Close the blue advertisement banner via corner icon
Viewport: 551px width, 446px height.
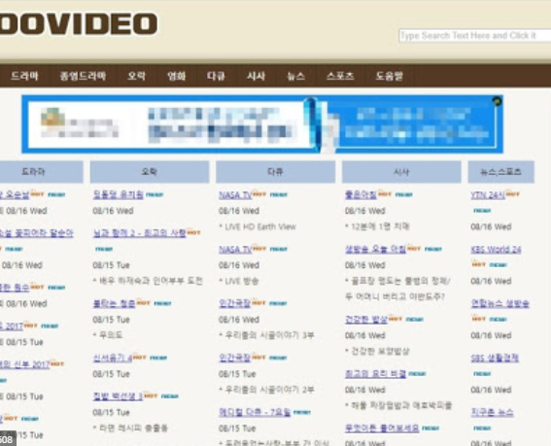[497, 101]
